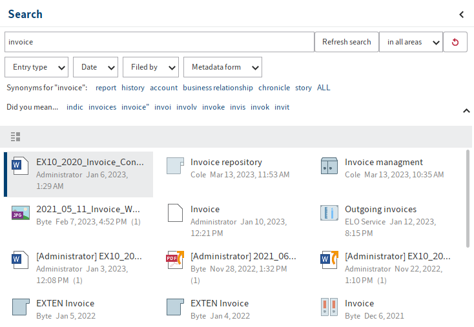Select 'Invoice' title dated Dec 6, 2021
The height and width of the screenshot is (327, 474).
(x=360, y=303)
